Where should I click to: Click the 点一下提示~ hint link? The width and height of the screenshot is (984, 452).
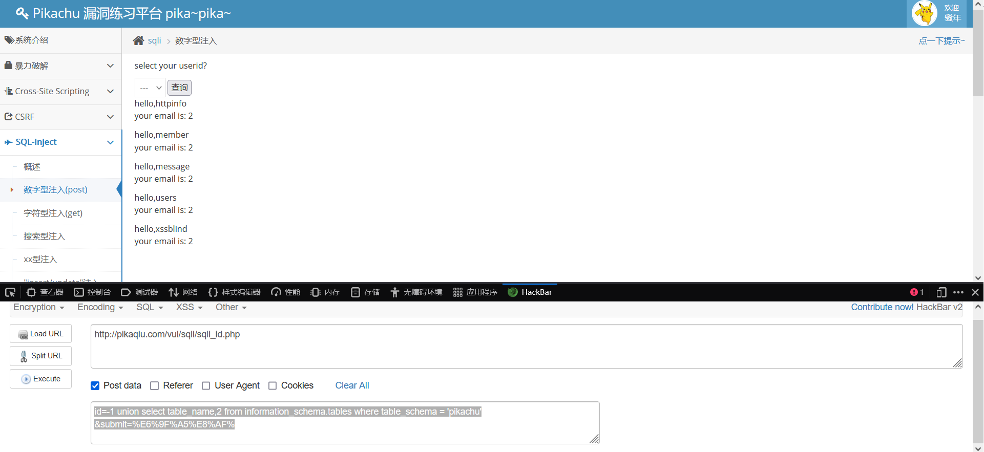(x=941, y=41)
